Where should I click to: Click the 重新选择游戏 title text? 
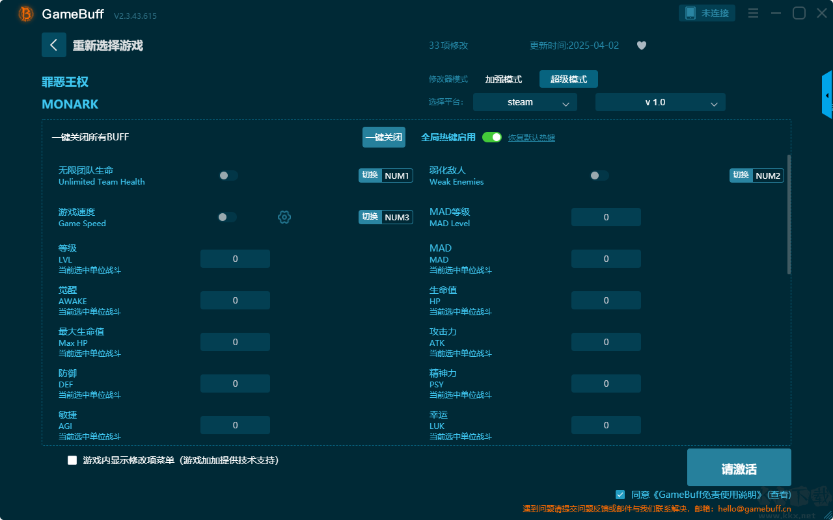pos(108,45)
